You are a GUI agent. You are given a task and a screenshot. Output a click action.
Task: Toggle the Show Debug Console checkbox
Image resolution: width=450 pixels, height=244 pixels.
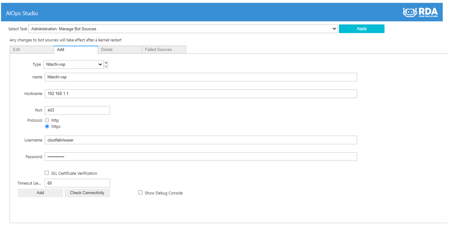pos(140,192)
